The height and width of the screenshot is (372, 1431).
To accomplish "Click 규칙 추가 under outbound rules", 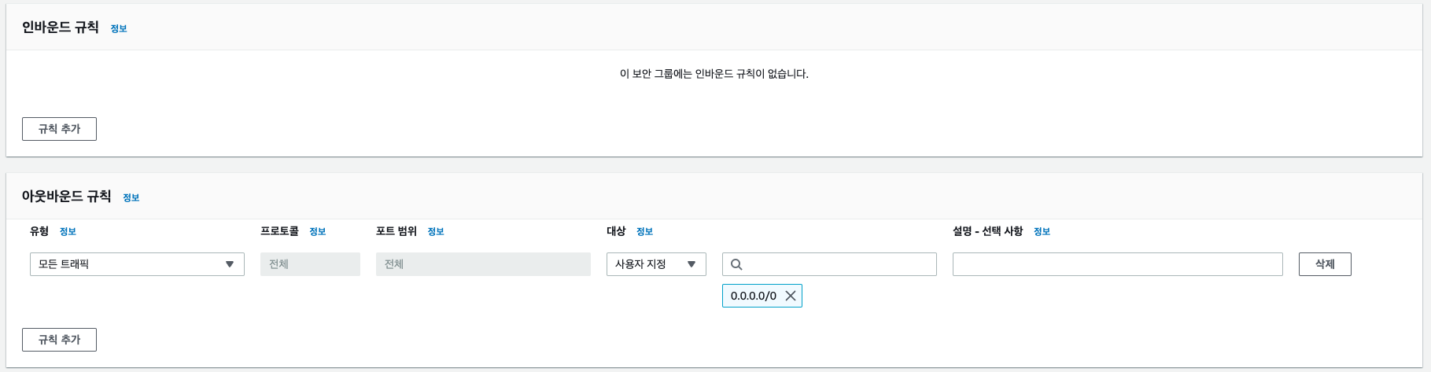I will 59,340.
